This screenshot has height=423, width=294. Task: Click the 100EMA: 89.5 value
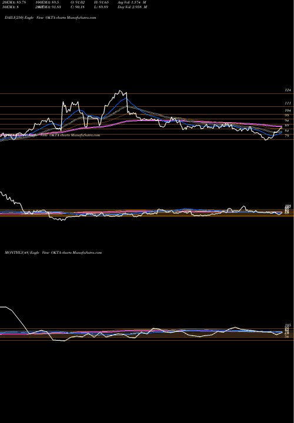pyautogui.click(x=48, y=2)
